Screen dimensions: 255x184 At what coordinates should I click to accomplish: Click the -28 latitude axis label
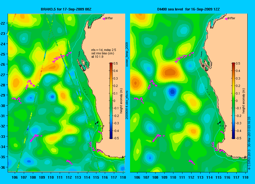click(x=3, y=85)
